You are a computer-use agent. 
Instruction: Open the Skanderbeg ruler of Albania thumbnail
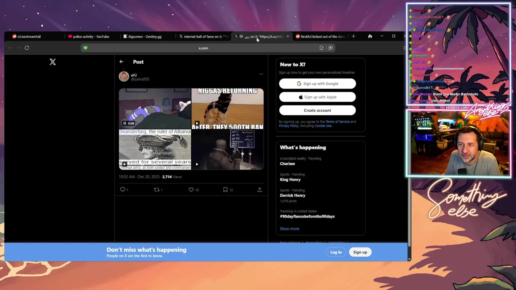click(155, 149)
